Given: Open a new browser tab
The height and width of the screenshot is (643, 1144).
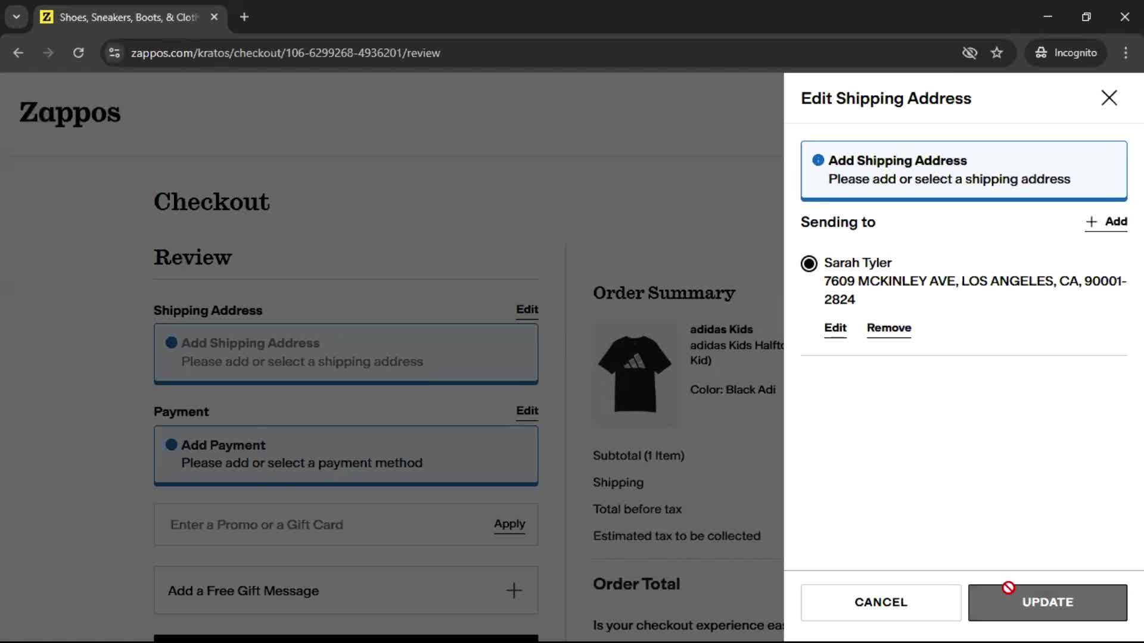Looking at the screenshot, I should 244,17.
